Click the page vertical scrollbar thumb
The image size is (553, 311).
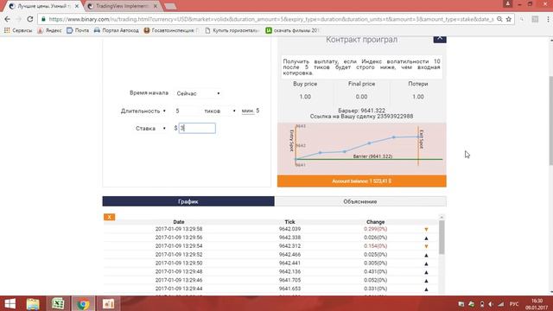[550, 120]
